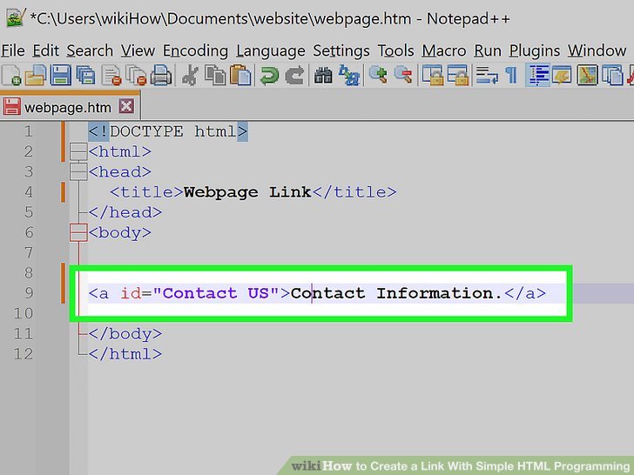
Task: Close all documents with the toolbar icon
Action: point(136,76)
